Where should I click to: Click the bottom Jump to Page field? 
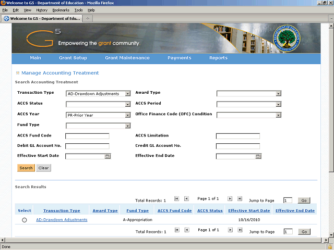[288, 232]
